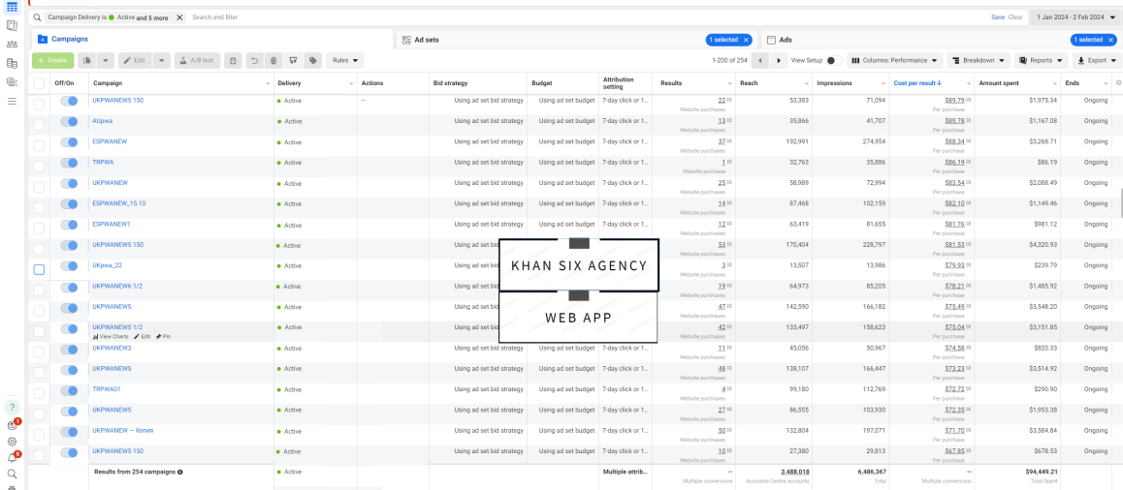
Task: Click the $86.19 cost per result value
Action: tap(954, 163)
